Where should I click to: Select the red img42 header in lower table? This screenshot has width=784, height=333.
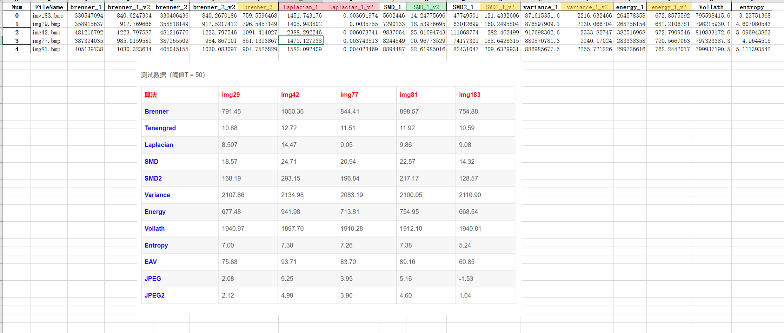click(290, 95)
